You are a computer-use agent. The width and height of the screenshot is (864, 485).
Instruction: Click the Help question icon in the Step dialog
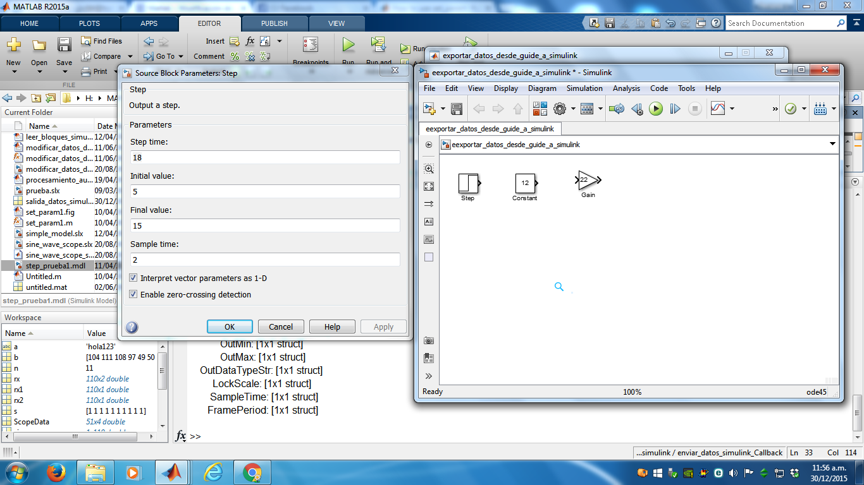(x=132, y=327)
